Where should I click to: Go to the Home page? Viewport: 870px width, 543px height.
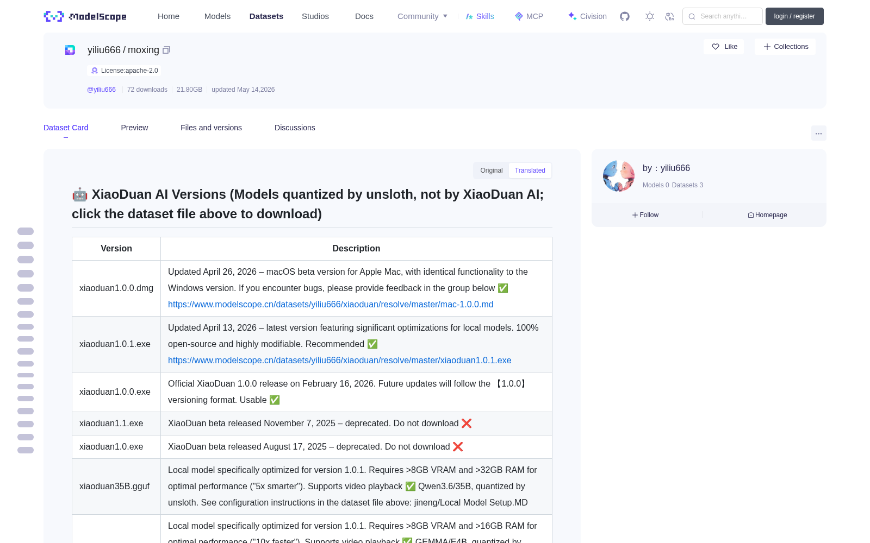169,16
